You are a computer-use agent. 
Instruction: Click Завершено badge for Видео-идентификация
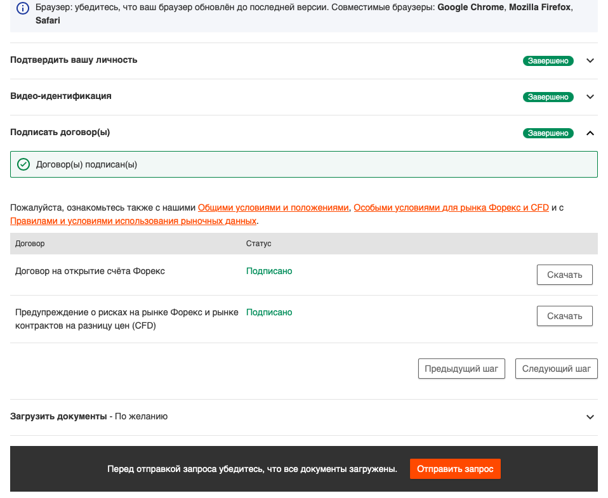[548, 97]
